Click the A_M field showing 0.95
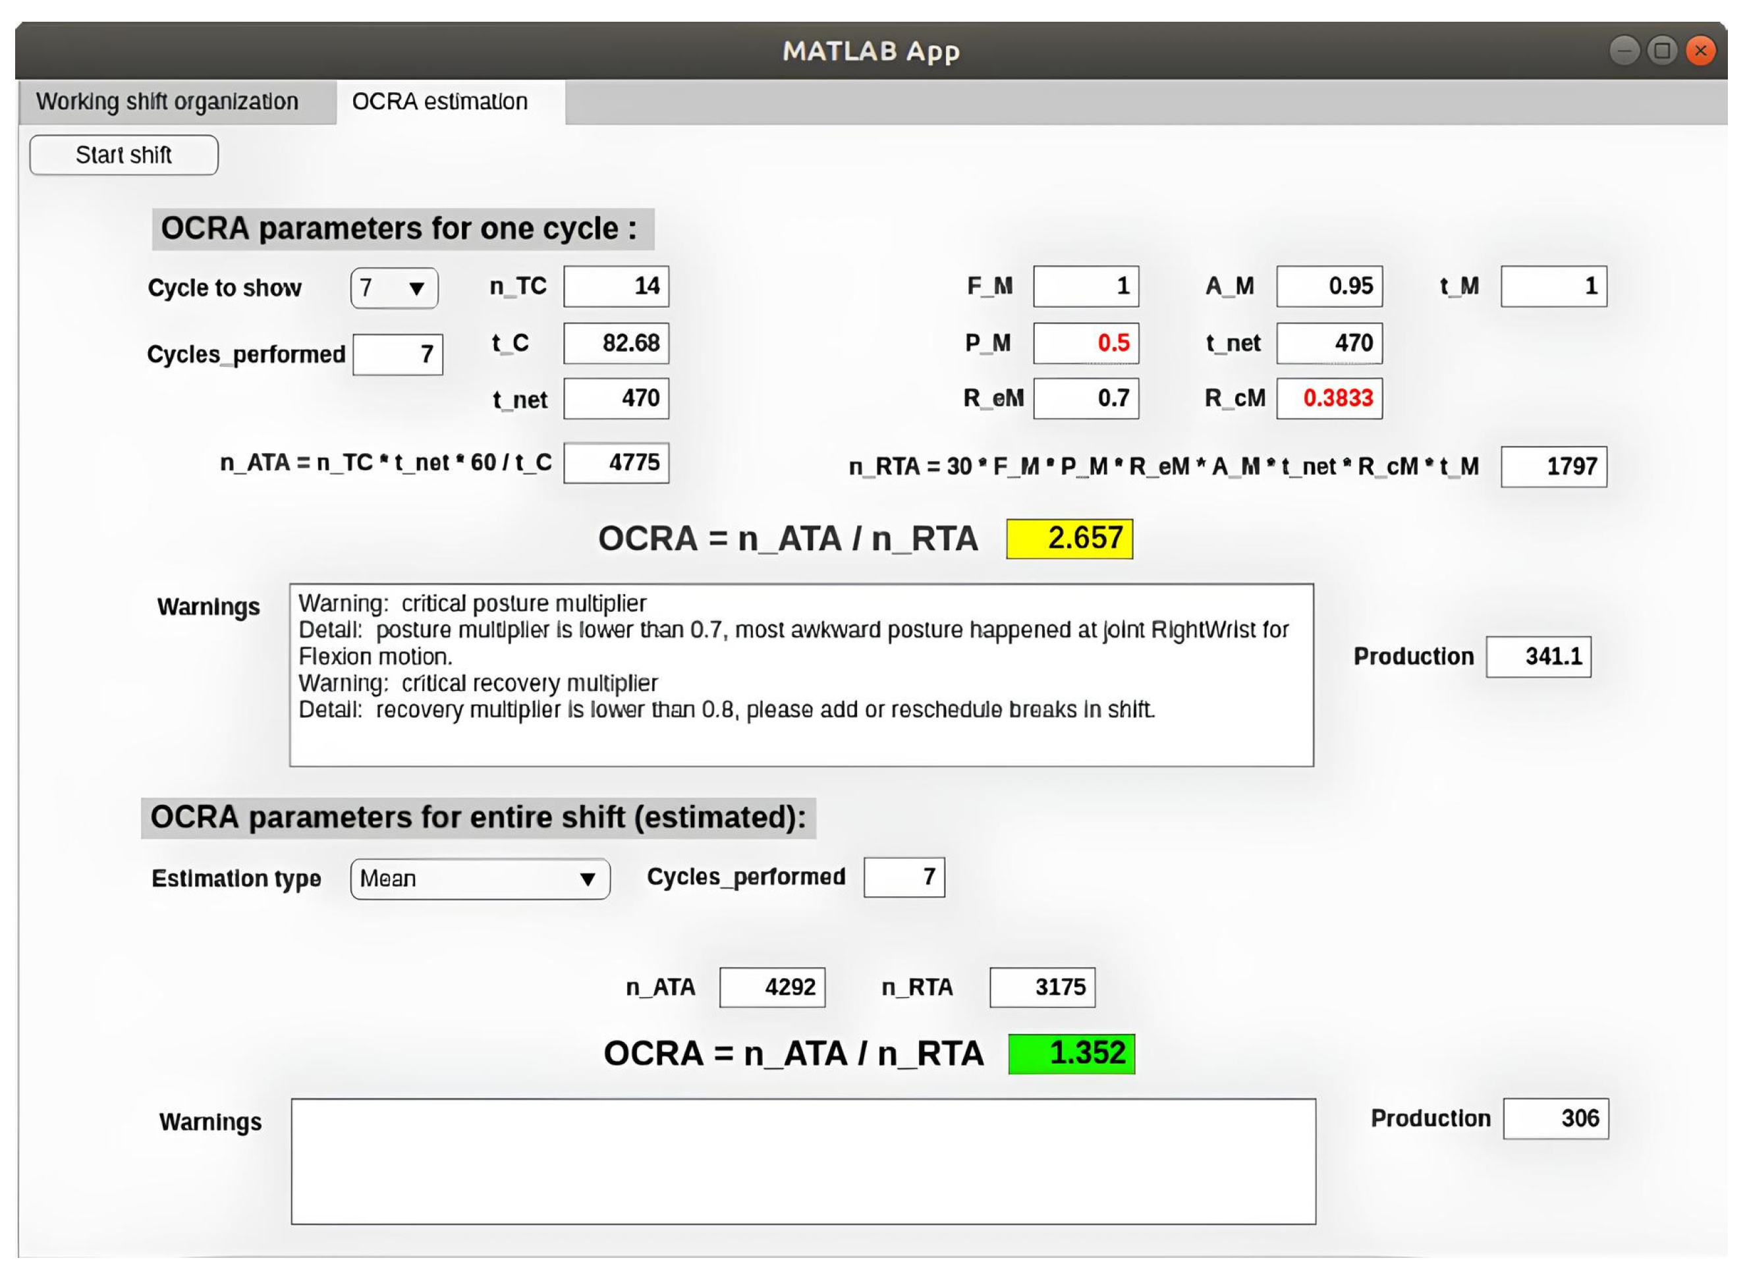The image size is (1747, 1279). point(1329,286)
